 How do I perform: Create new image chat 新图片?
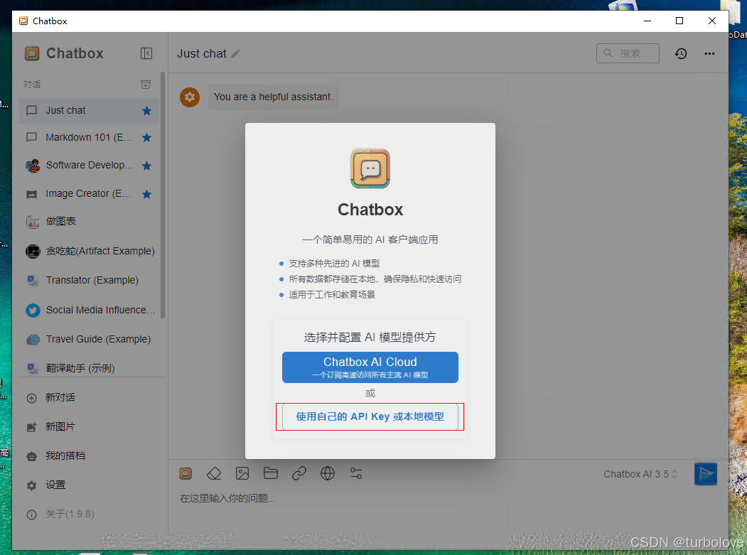tap(89, 427)
